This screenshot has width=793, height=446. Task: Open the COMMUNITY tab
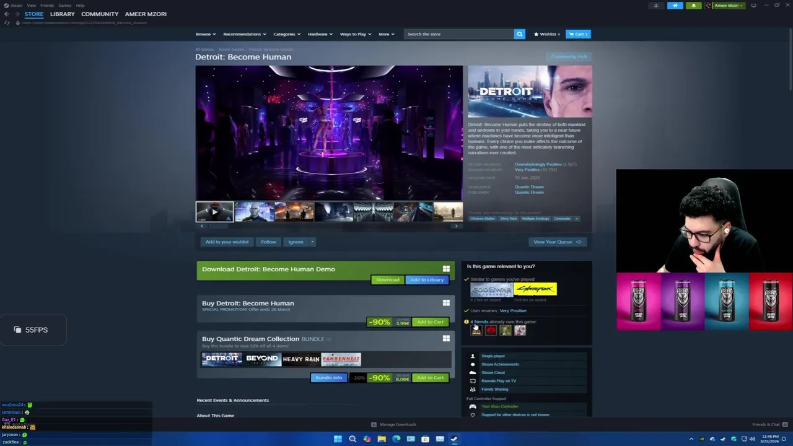(x=100, y=14)
